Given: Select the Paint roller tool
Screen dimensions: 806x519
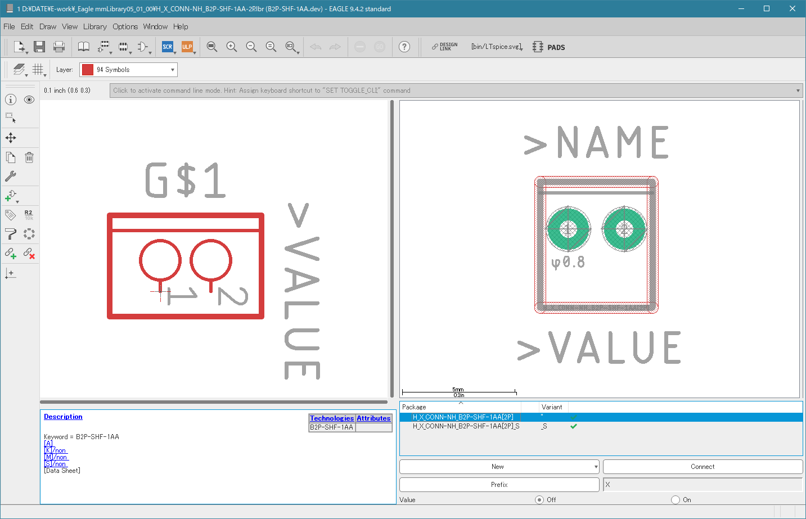Looking at the screenshot, I should click(x=11, y=234).
